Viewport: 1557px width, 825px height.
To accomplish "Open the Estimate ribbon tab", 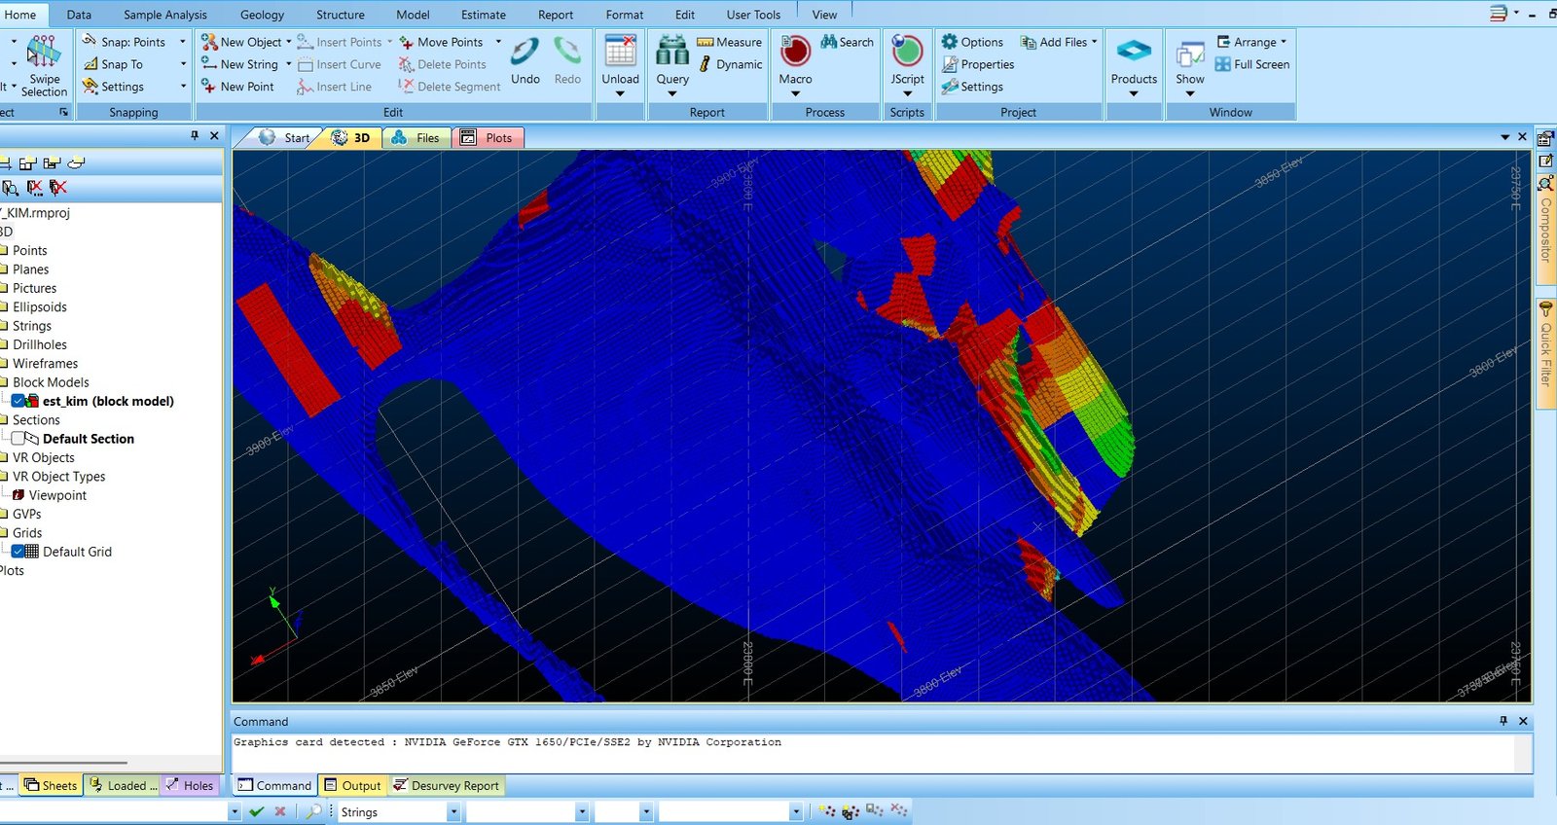I will 484,15.
